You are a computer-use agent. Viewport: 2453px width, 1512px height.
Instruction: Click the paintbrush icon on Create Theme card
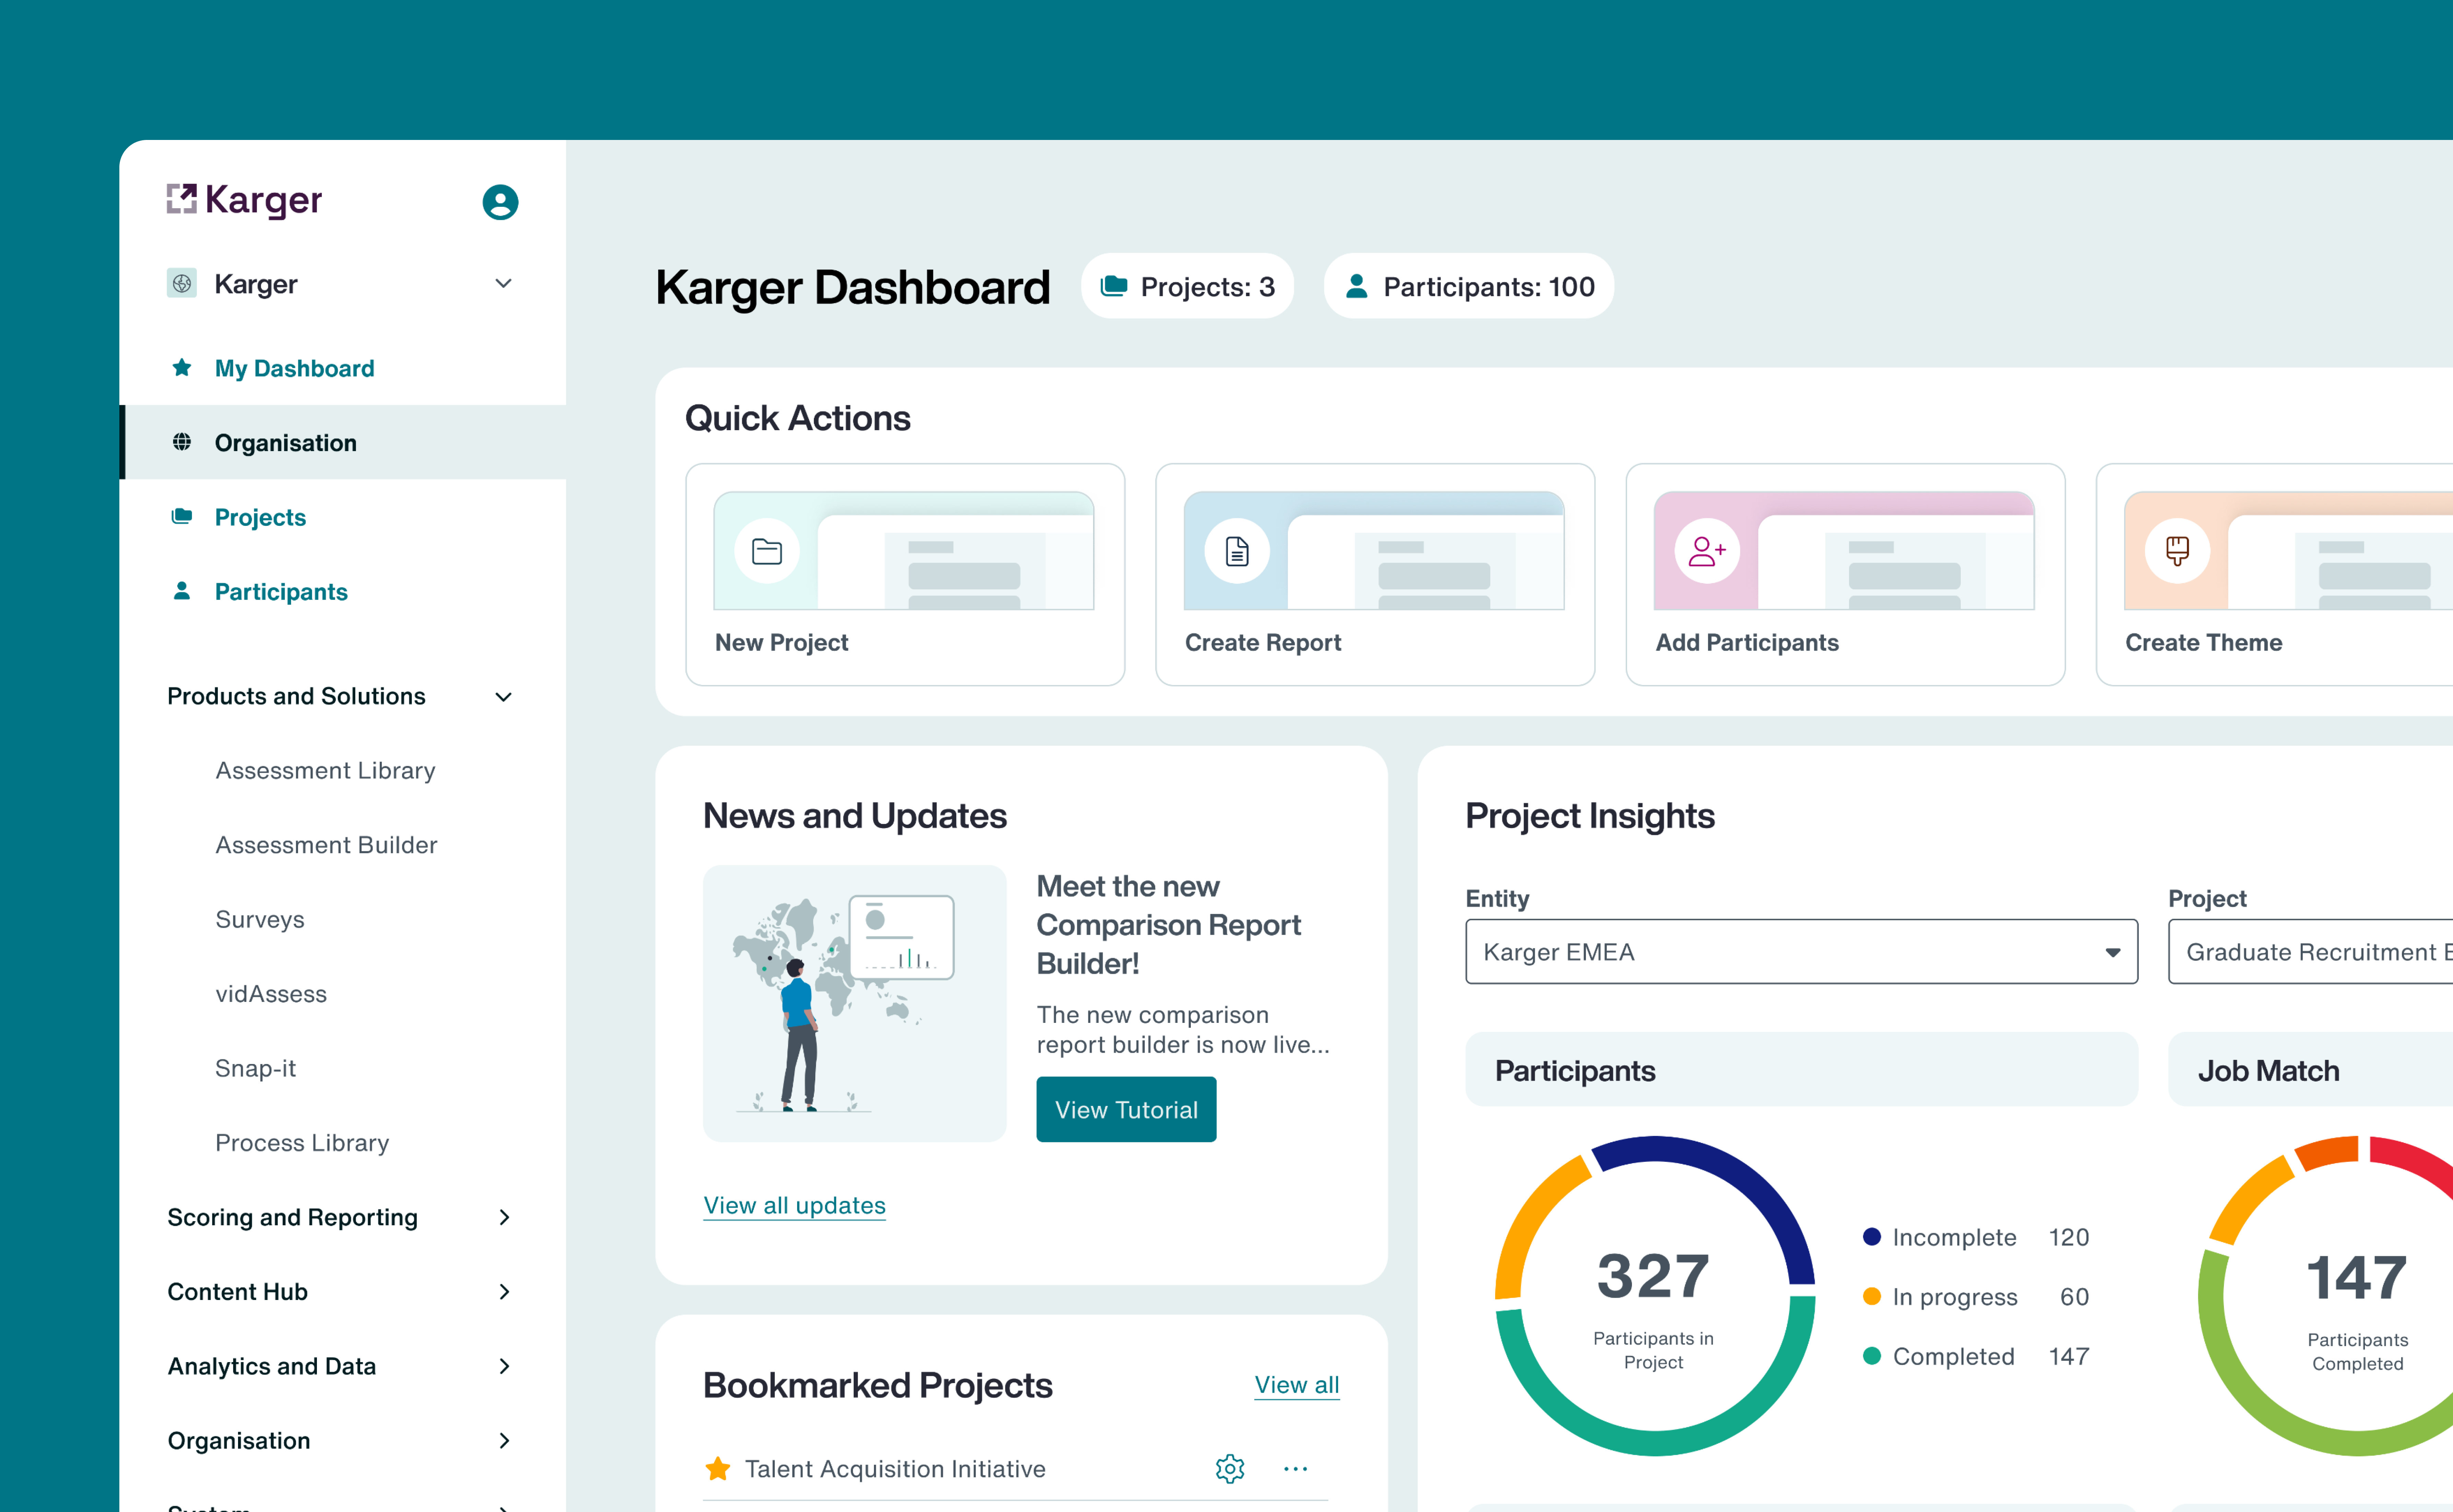tap(2177, 551)
